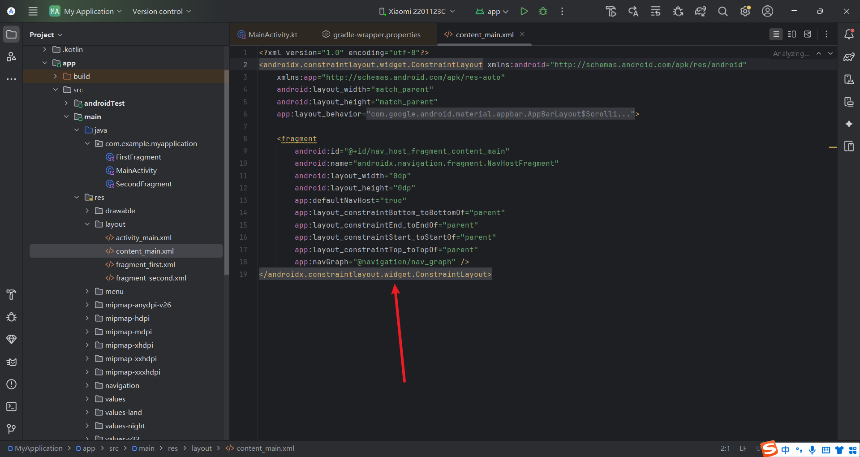Open the Logcat tool window
The image size is (860, 457).
click(x=12, y=362)
